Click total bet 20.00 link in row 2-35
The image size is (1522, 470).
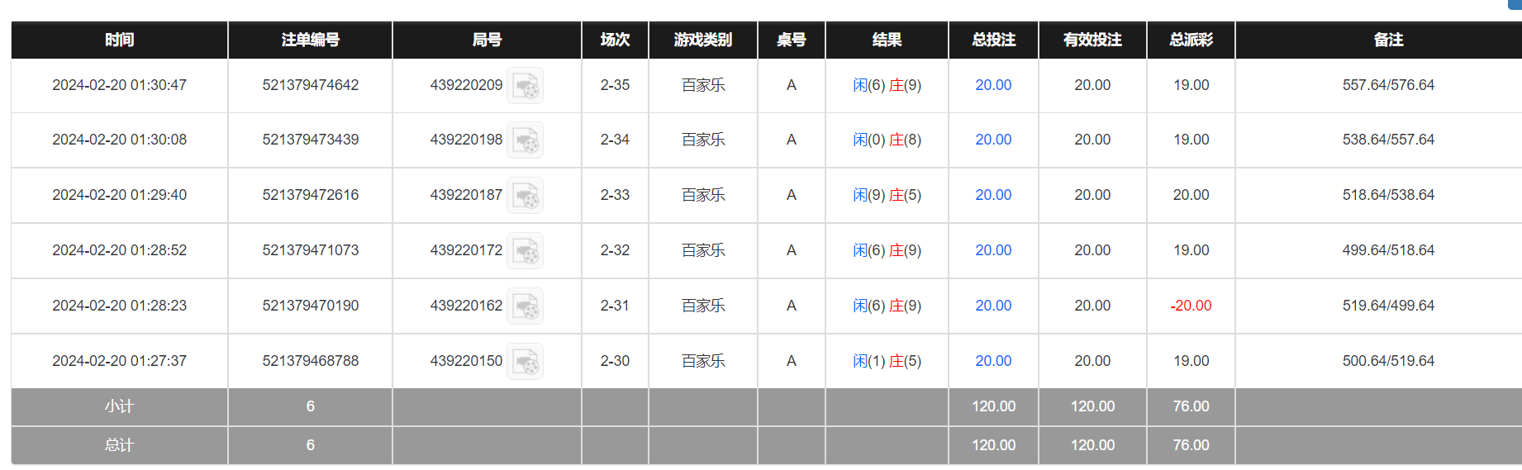pos(992,85)
